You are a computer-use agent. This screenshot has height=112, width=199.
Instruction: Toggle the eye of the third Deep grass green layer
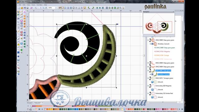(x=150, y=66)
